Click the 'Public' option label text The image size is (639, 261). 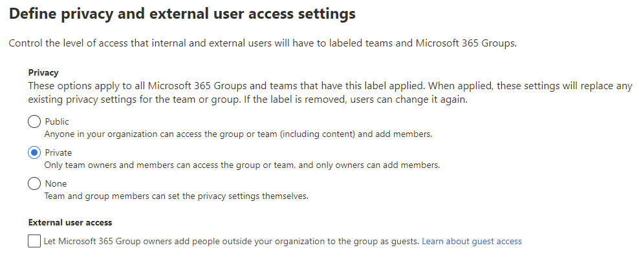(x=57, y=121)
